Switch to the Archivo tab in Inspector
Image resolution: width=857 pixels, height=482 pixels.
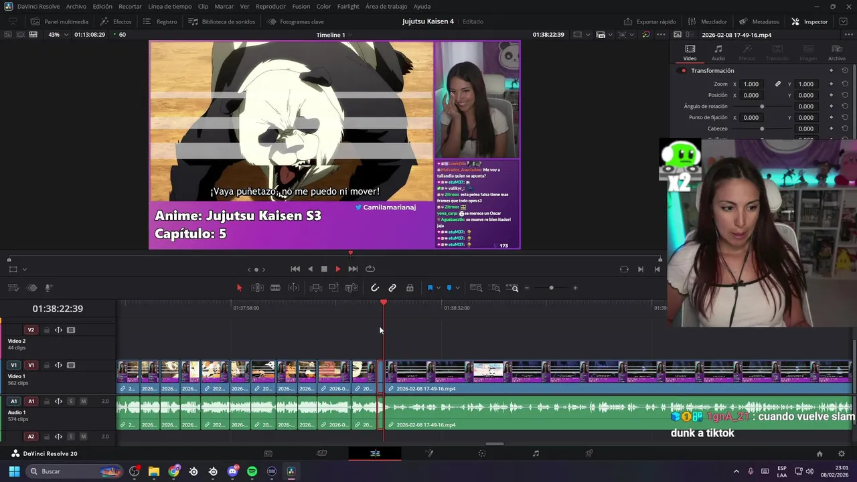[836, 52]
